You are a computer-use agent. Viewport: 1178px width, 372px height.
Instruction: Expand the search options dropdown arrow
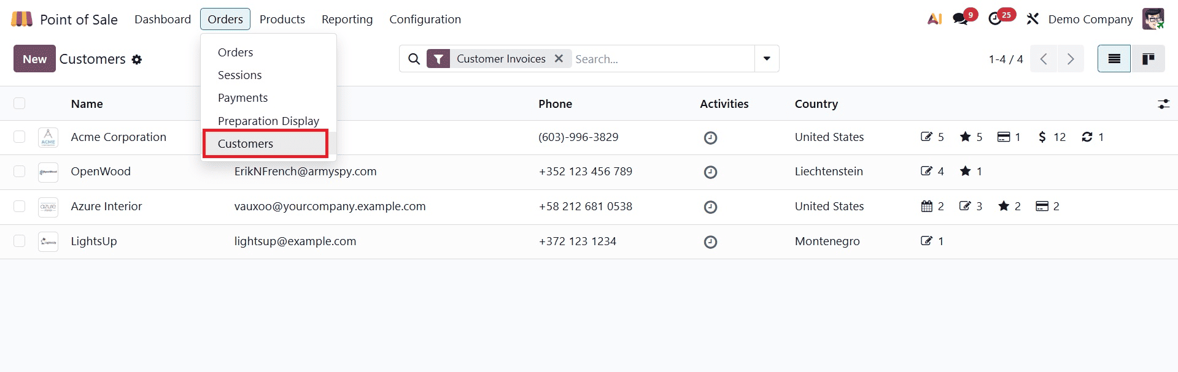767,59
